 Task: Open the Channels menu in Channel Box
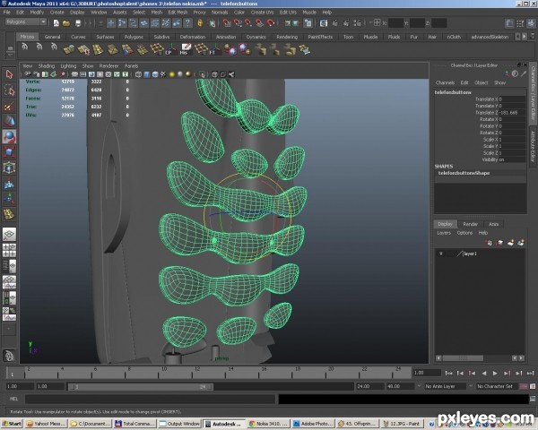pyautogui.click(x=445, y=82)
